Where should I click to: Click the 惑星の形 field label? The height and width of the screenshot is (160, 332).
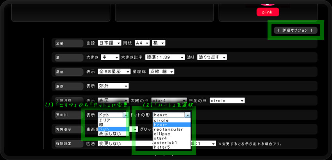coord(197,101)
